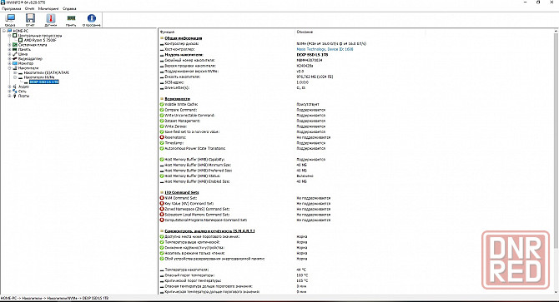The image size is (559, 302).
Task: Click the green check icon beside Timestamp
Action: tap(162, 143)
